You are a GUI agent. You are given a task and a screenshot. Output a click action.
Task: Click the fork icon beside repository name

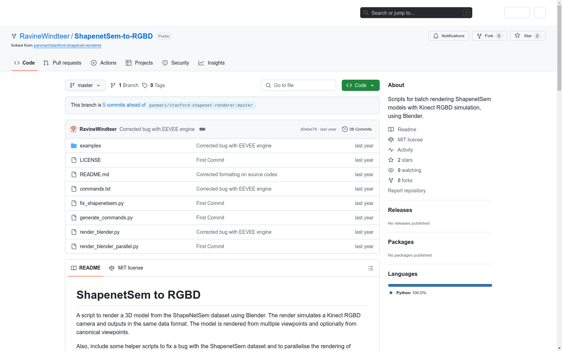click(x=14, y=36)
